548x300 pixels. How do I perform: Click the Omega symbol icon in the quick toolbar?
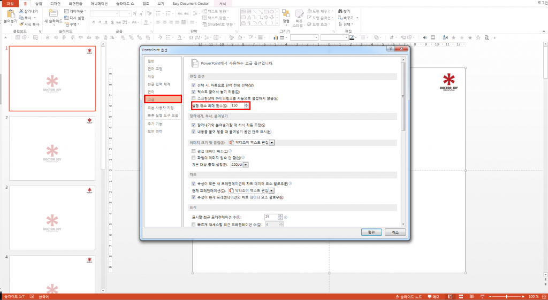click(x=192, y=37)
